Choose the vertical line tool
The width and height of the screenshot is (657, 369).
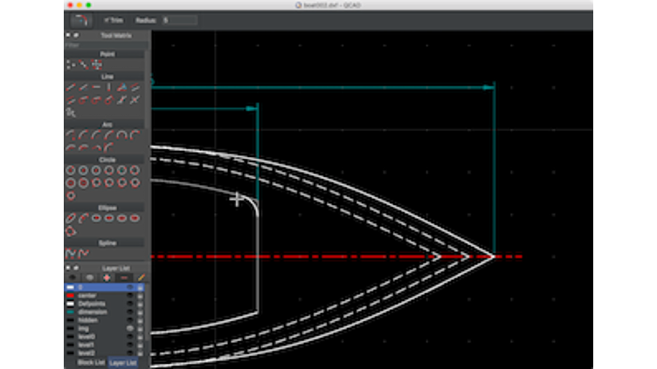click(x=109, y=87)
